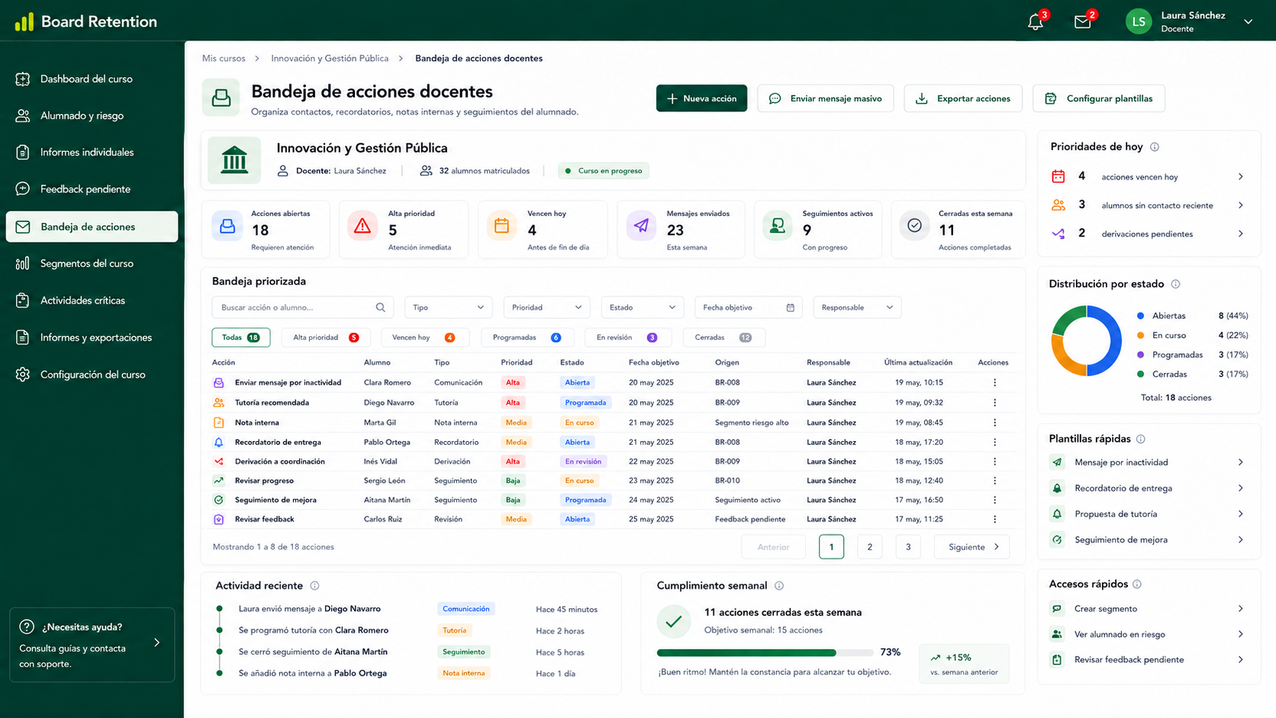Open row actions menu for Clara Romero
This screenshot has height=718, width=1276.
[994, 382]
